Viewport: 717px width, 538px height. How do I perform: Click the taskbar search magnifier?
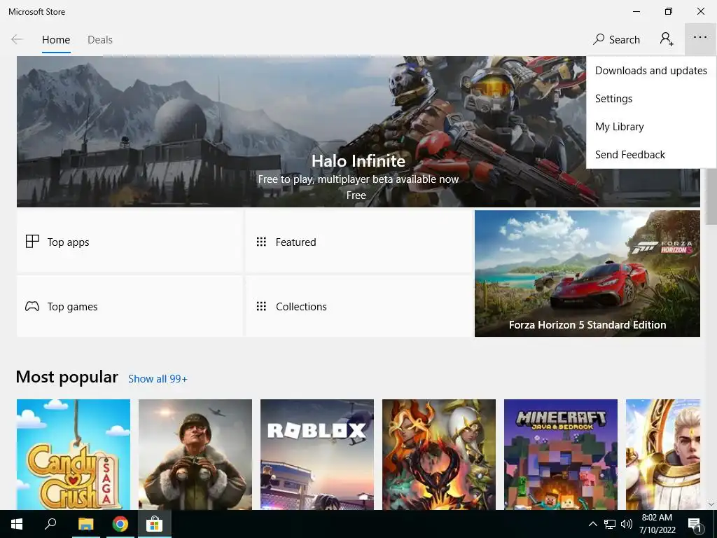click(50, 524)
